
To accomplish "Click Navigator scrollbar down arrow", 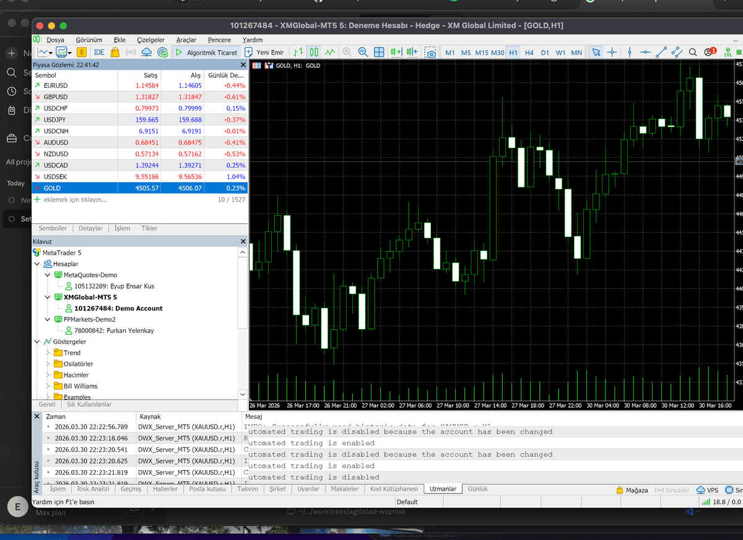I will 243,394.
